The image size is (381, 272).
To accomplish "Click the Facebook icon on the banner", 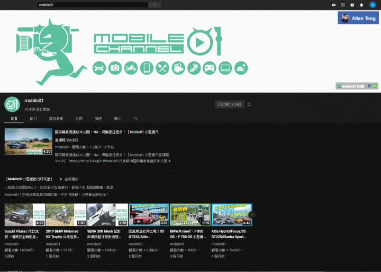I will [x=369, y=86].
